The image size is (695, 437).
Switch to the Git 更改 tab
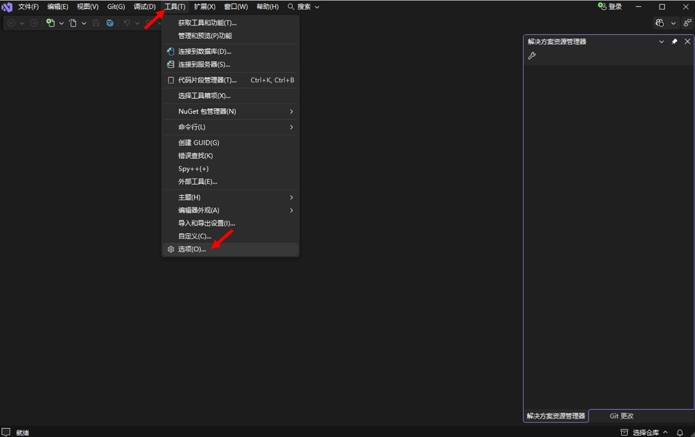tap(621, 416)
